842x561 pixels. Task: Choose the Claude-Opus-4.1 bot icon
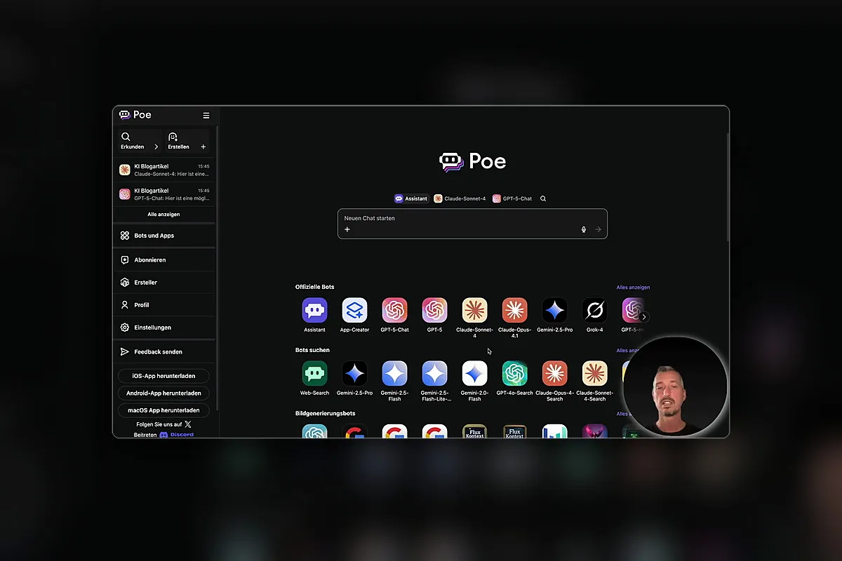coord(514,310)
